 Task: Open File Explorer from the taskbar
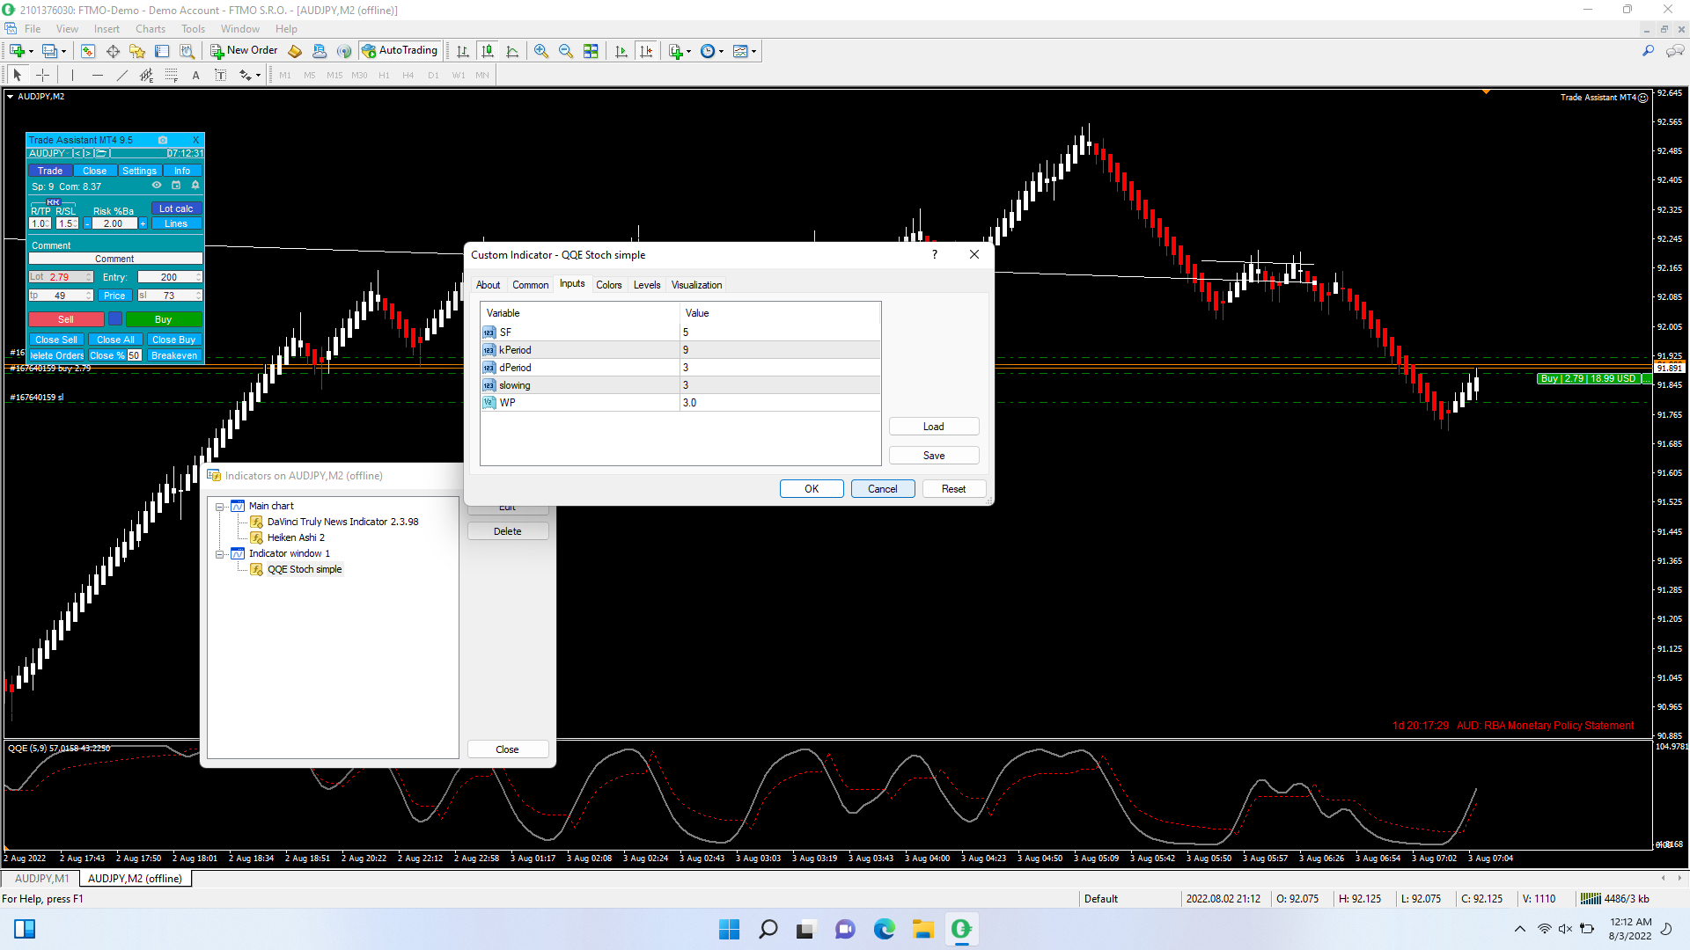click(922, 929)
